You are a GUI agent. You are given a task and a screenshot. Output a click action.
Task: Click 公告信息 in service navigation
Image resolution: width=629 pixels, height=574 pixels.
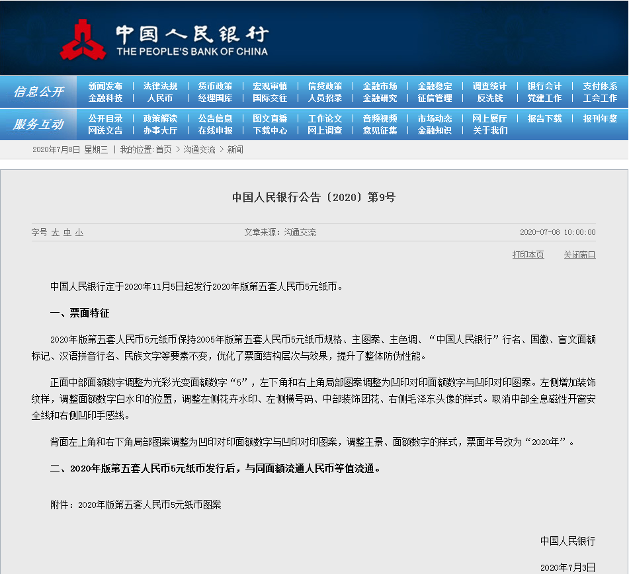(x=215, y=119)
